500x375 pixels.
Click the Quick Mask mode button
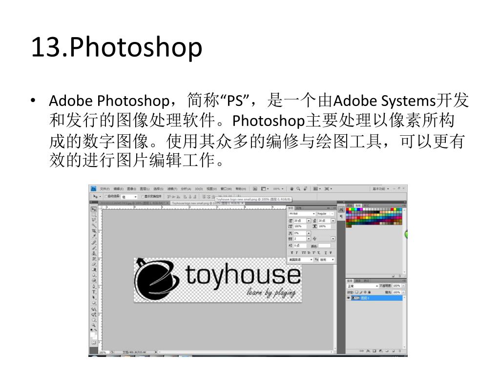[94, 342]
